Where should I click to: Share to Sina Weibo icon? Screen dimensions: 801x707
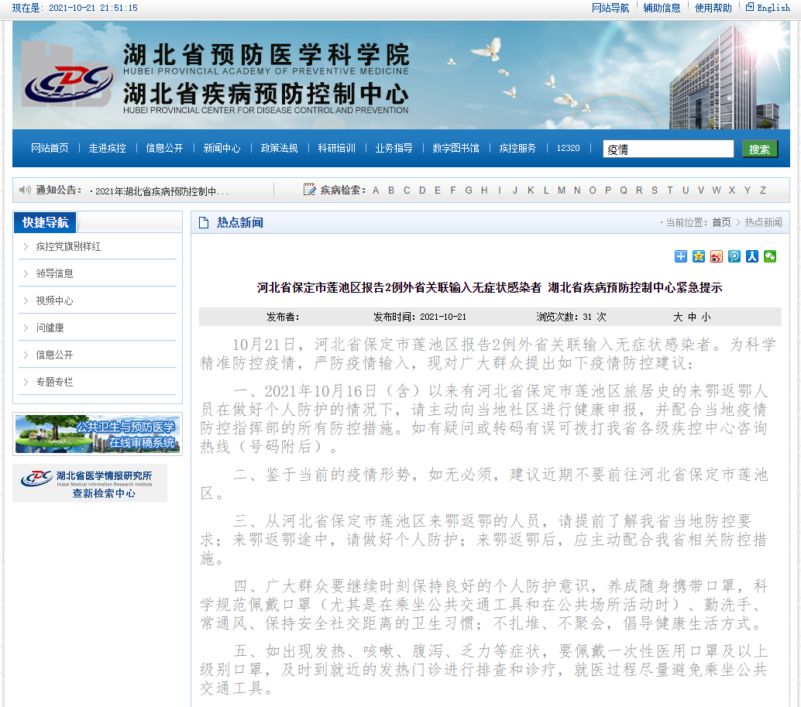pyautogui.click(x=716, y=256)
